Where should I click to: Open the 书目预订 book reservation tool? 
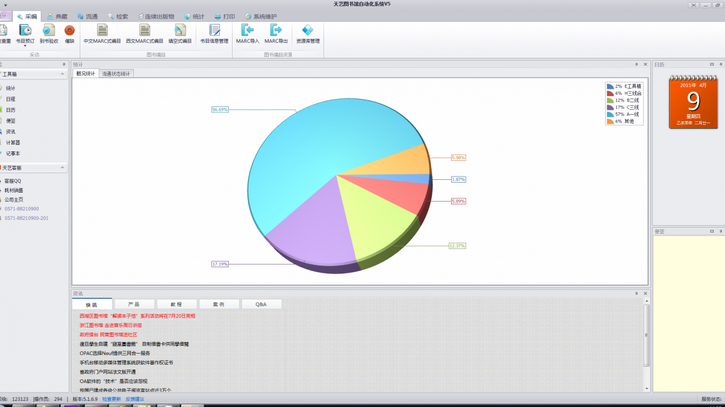coord(25,31)
